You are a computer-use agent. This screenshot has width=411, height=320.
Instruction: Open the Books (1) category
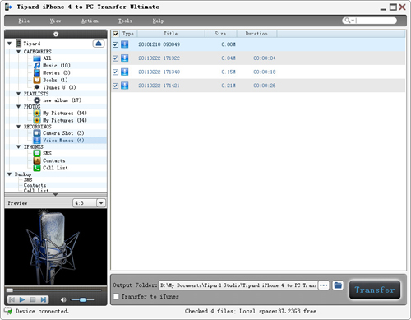tap(55, 80)
